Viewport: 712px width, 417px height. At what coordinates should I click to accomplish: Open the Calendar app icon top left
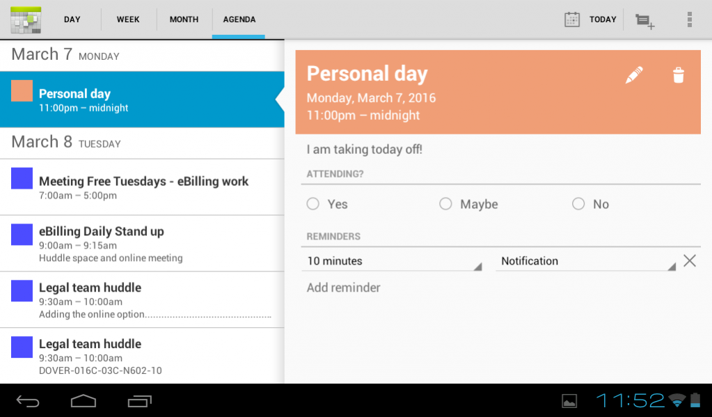click(x=25, y=19)
